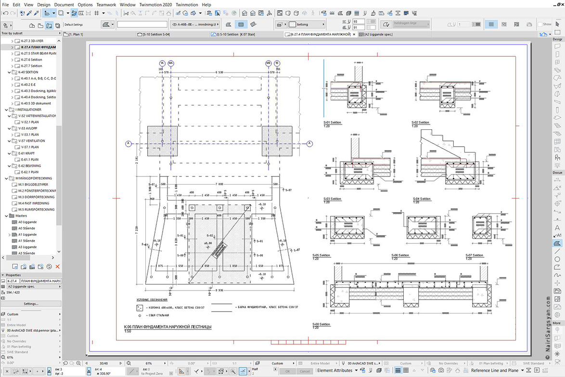Click the OK button in bottom bar
Screen dimensions: 565x377
pyautogui.click(x=287, y=371)
